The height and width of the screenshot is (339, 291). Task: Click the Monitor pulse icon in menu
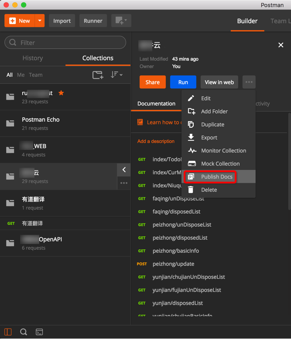click(x=192, y=150)
